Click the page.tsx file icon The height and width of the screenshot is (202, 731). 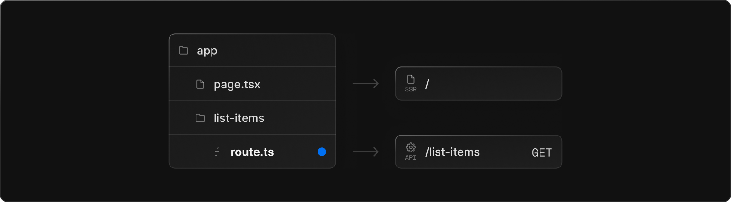[200, 84]
